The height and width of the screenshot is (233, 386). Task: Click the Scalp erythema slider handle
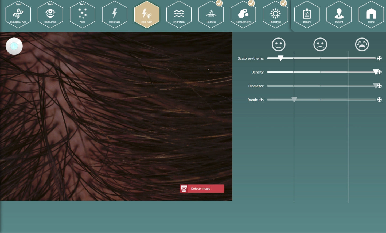point(280,58)
